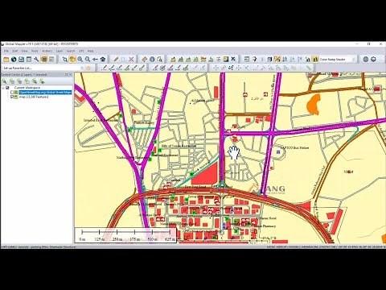The height and width of the screenshot is (290, 386).
Task: Click the Open Data Files folder icon
Action: point(6,60)
